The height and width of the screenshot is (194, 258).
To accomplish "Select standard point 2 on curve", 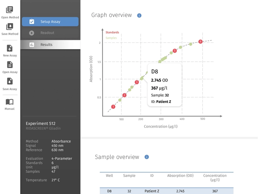I will point(125,95).
